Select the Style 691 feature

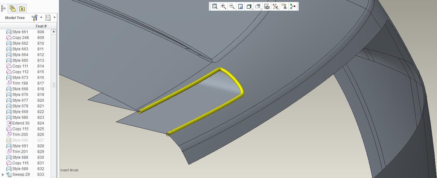[20, 146]
